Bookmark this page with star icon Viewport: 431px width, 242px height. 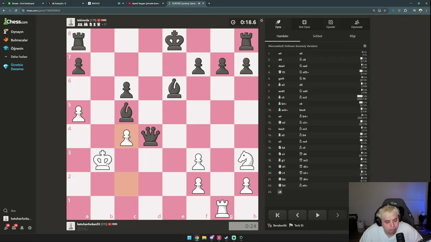tap(385, 10)
